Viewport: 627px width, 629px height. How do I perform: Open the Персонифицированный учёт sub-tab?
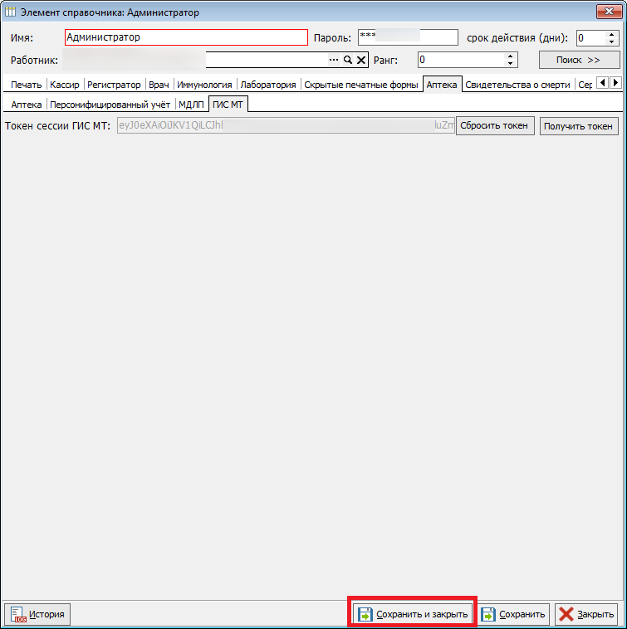pos(110,105)
